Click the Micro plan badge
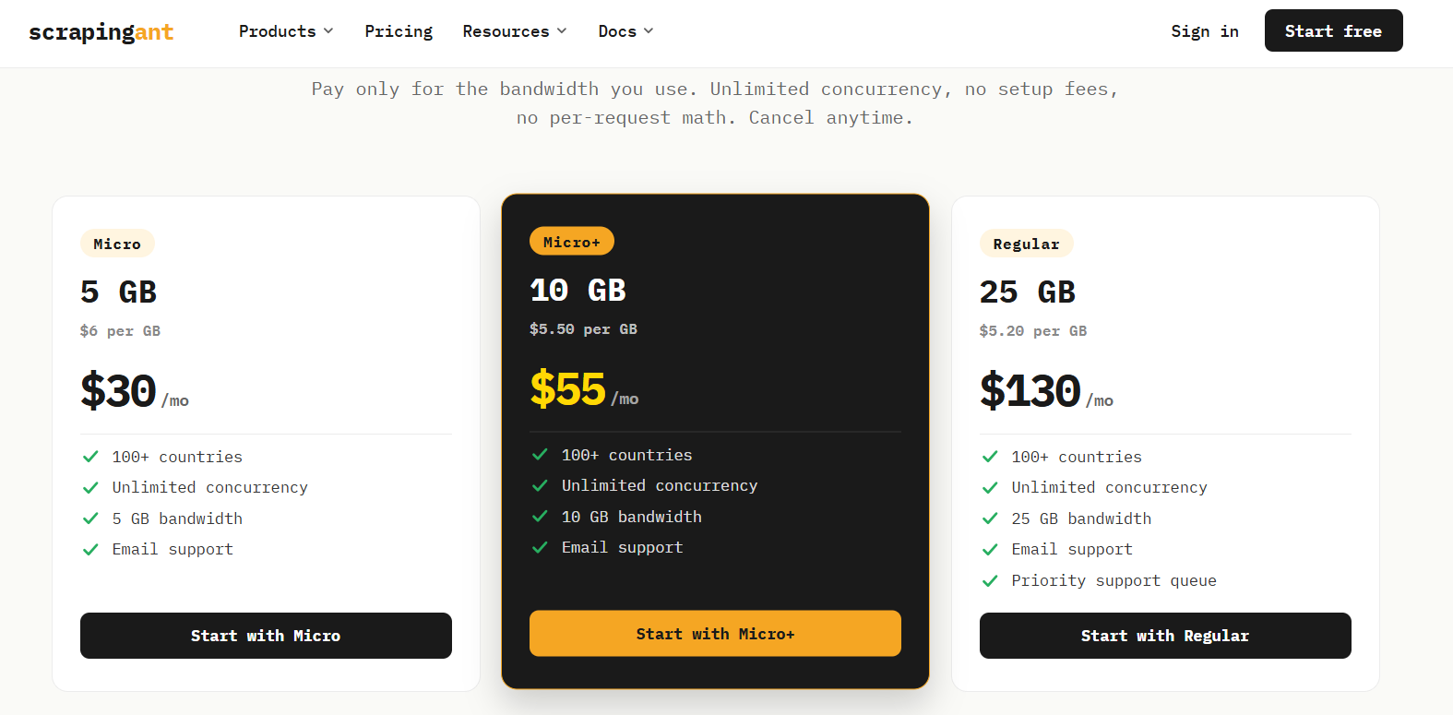 click(x=117, y=244)
